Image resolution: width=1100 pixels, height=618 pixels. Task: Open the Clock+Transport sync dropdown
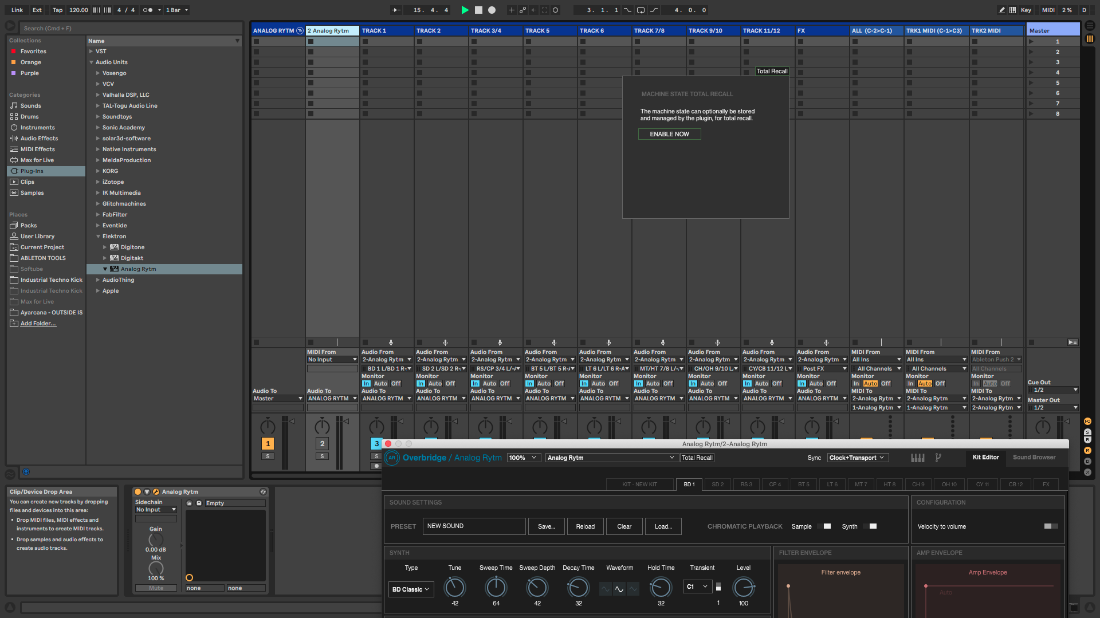pyautogui.click(x=858, y=458)
